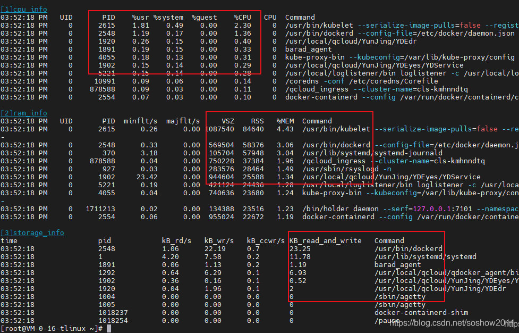Click the /etc/coredns/Corefile path
This screenshot has width=519, height=333.
[394, 81]
